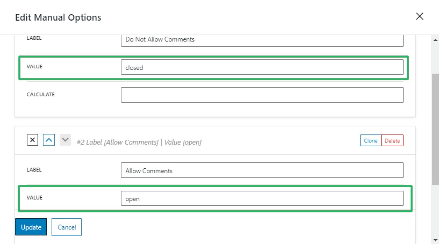Click the LABEL field containing Allow Comments
Image resolution: width=439 pixels, height=244 pixels.
tap(262, 170)
